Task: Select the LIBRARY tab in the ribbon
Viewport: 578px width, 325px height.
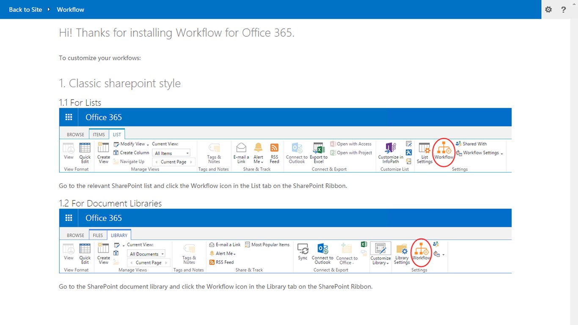Action: click(x=119, y=235)
